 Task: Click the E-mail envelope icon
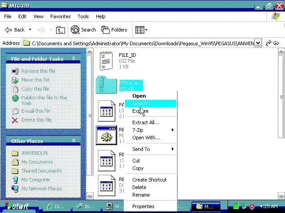pyautogui.click(x=15, y=111)
